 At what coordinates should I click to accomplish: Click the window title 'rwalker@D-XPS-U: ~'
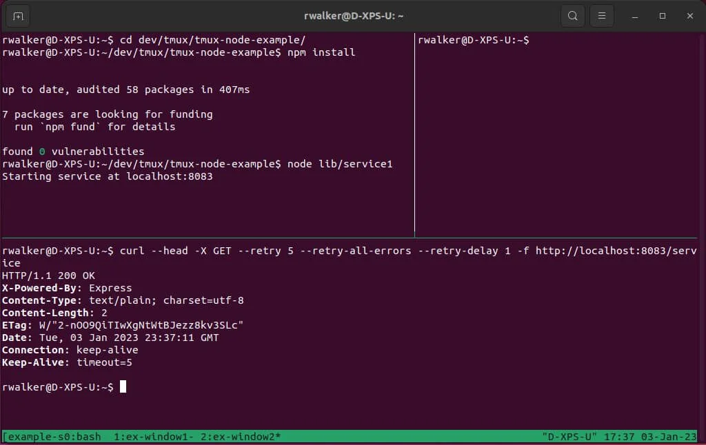point(354,16)
